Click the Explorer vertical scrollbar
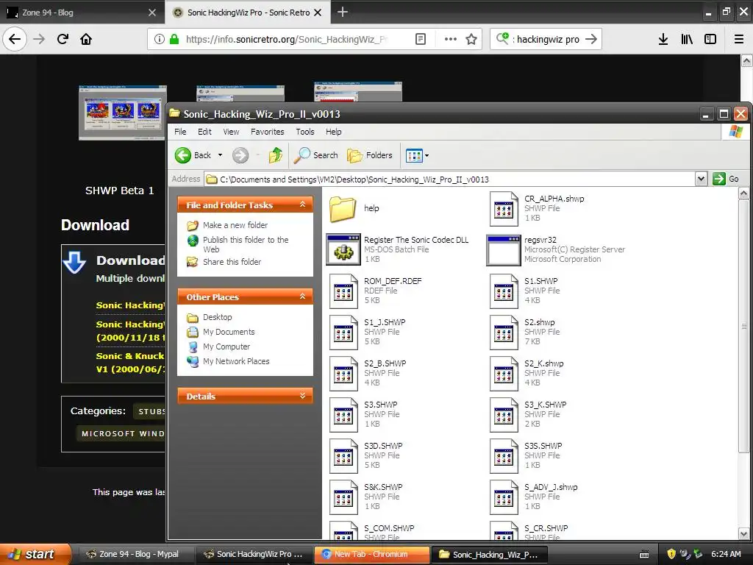 pos(744,327)
